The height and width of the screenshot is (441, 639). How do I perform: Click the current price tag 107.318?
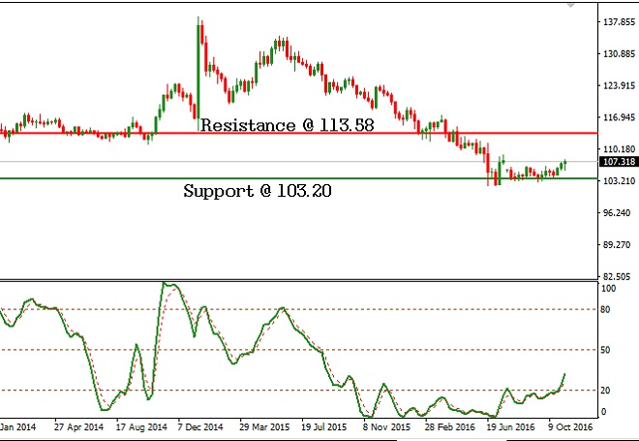[619, 162]
